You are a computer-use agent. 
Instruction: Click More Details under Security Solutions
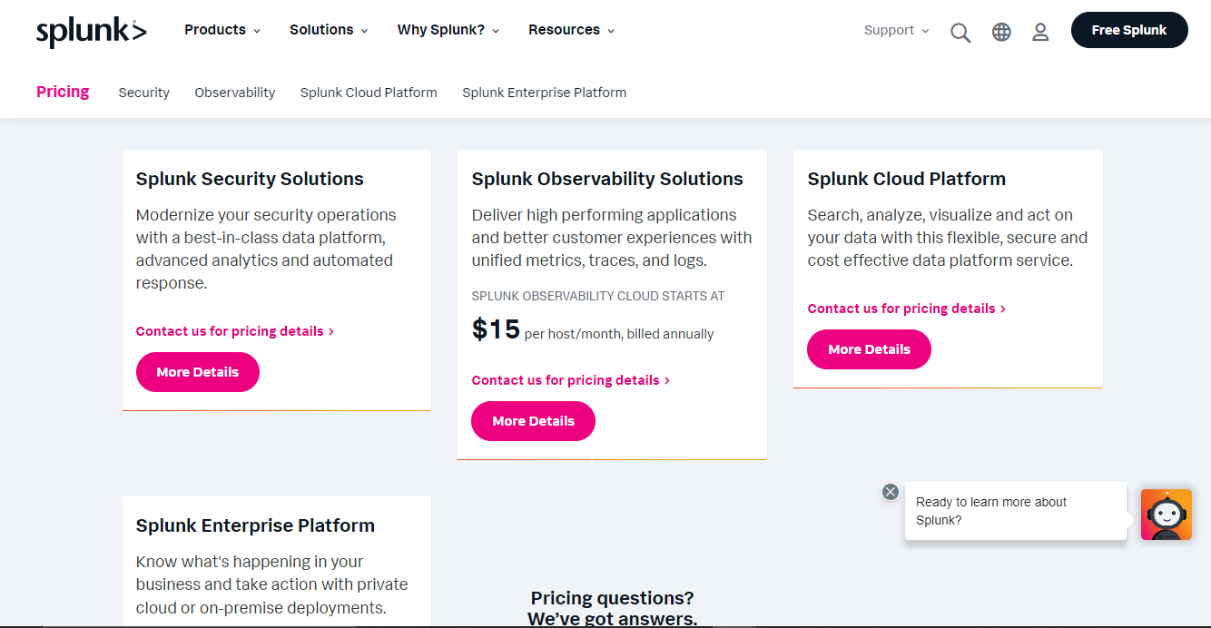click(197, 372)
